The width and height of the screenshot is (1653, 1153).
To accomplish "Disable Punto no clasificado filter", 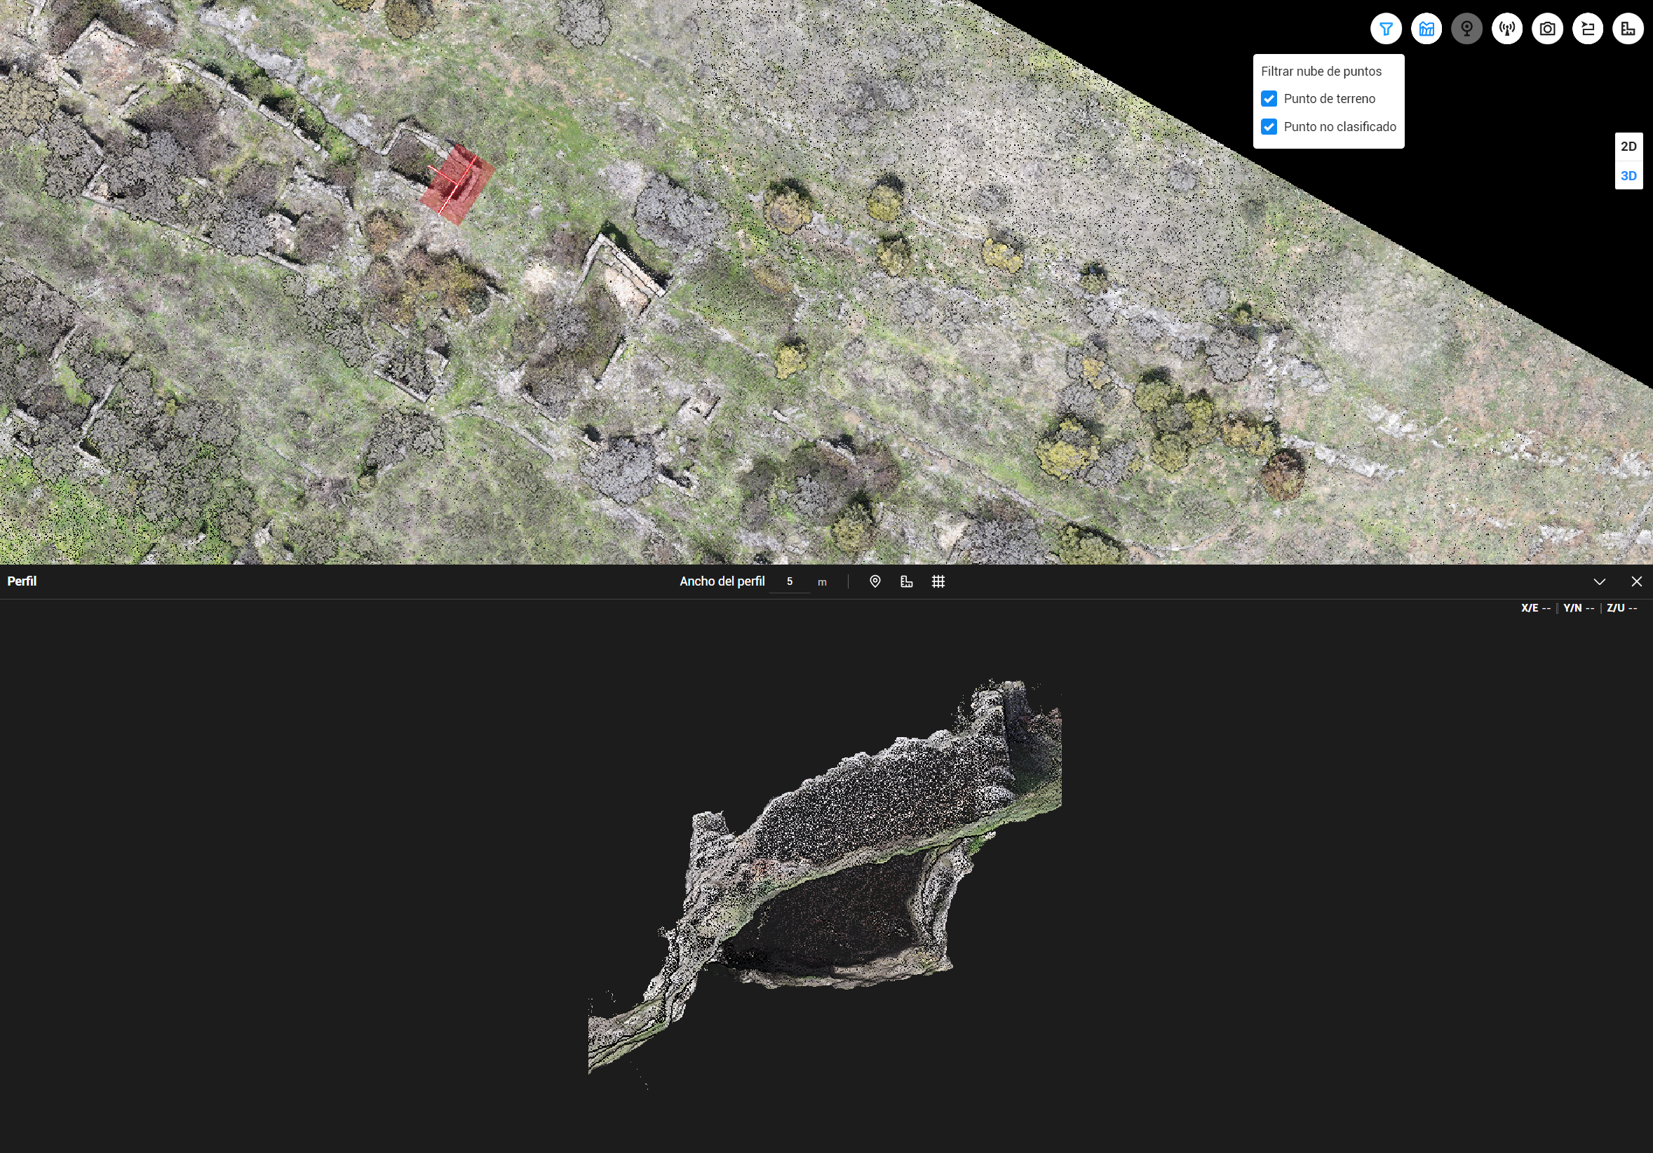I will point(1269,127).
